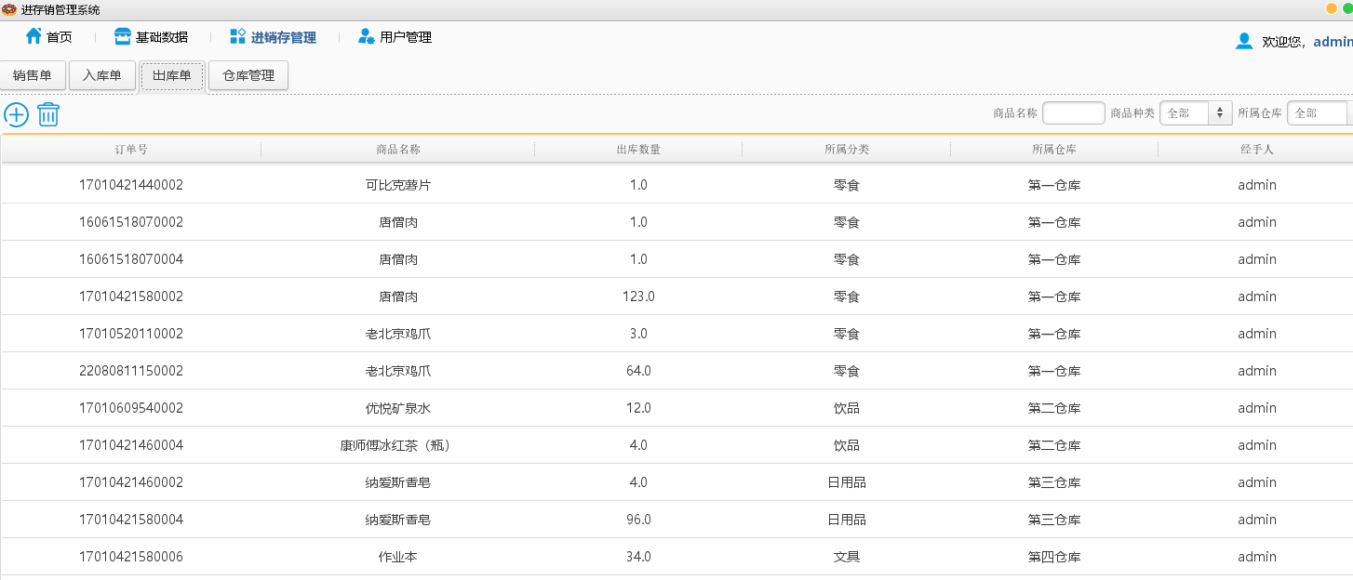This screenshot has width=1353, height=580.
Task: Open the 仓库管理 tab
Action: coord(248,74)
